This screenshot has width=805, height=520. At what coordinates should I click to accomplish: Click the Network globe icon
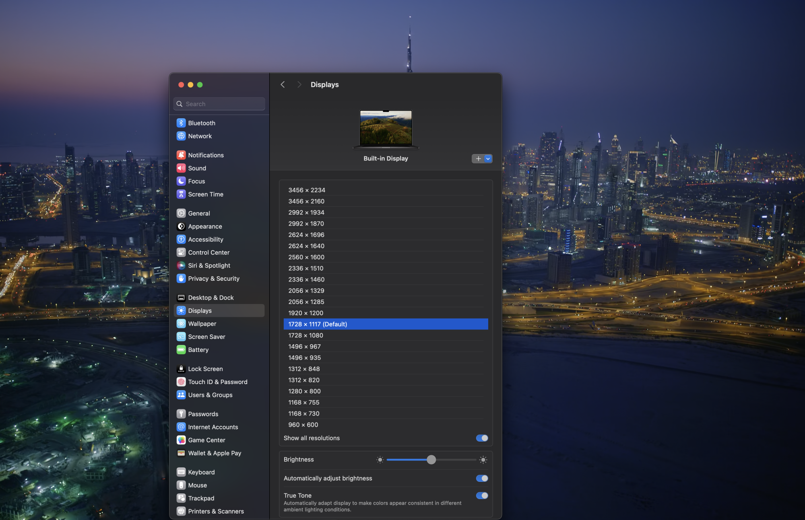coord(181,136)
